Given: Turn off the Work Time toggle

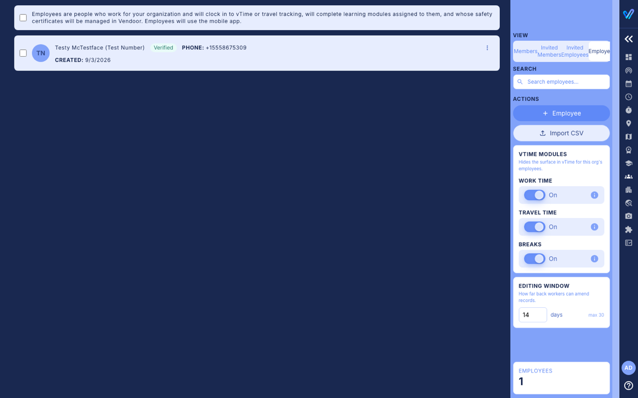Looking at the screenshot, I should [x=534, y=195].
